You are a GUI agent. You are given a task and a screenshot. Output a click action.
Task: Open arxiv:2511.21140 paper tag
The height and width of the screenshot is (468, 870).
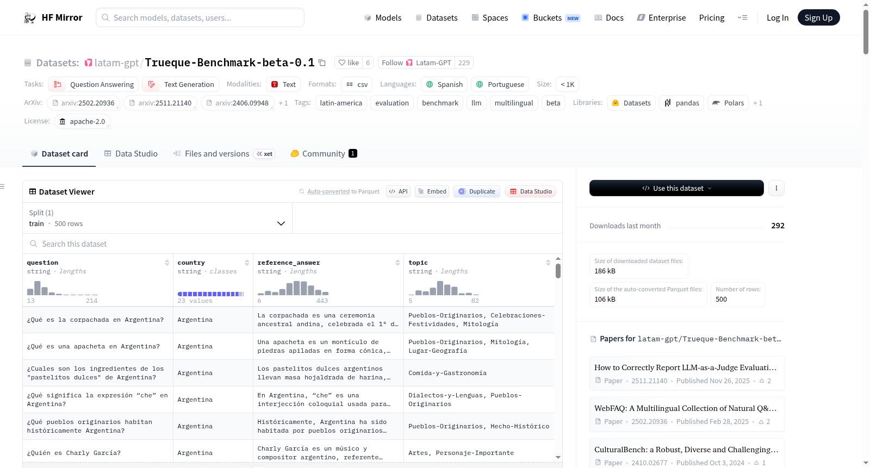tap(160, 103)
